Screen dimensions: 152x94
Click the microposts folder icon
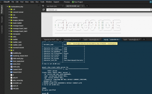click(x=11, y=34)
